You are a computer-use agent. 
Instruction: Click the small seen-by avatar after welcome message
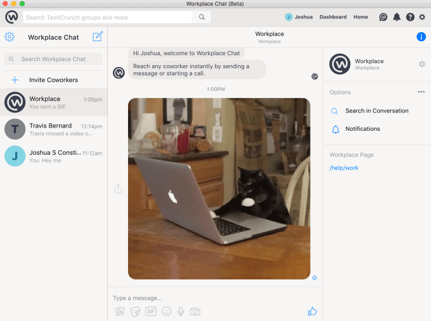315,76
